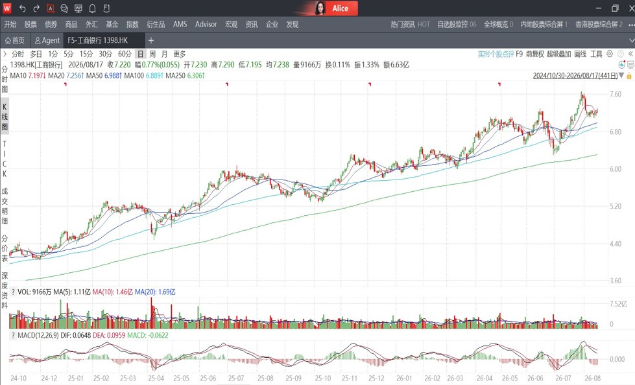Open the 开始 menu
This screenshot has height=385, width=635.
click(10, 24)
